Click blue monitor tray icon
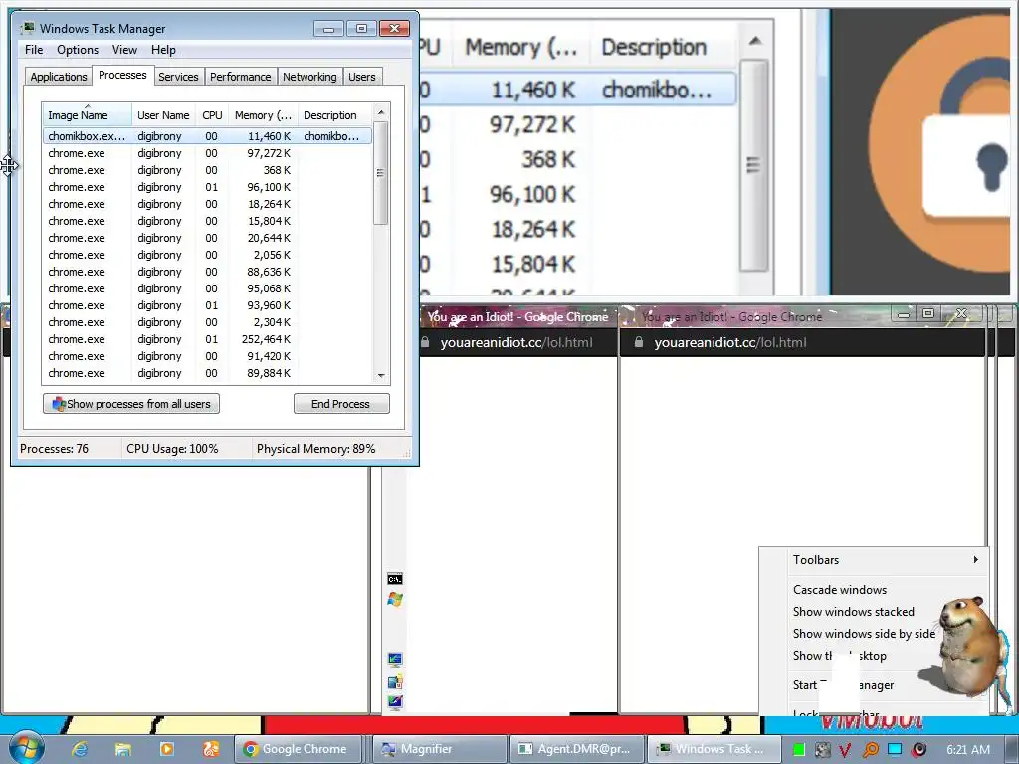Screen dimensions: 1019x764 tap(895, 749)
